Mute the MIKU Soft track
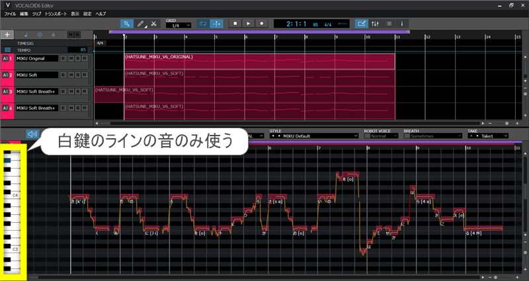 71,75
